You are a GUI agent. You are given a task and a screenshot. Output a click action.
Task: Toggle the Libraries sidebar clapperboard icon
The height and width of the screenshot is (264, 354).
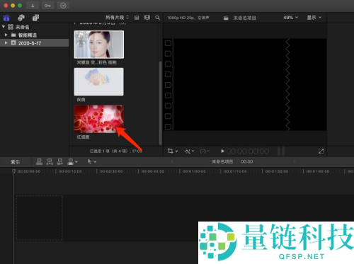(6, 18)
